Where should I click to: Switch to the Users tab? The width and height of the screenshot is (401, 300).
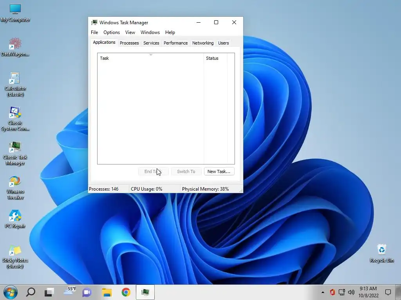223,43
